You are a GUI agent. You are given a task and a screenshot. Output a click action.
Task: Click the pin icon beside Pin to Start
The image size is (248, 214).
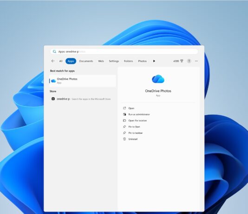coord(124,126)
